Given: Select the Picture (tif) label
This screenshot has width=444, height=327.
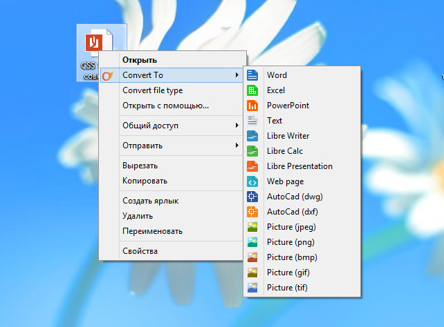Looking at the screenshot, I should click(x=287, y=288).
